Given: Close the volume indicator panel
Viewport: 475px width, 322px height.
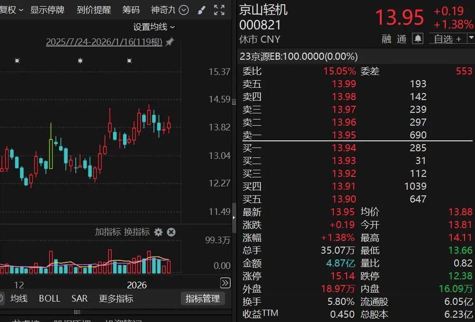Looking at the screenshot, I should [x=171, y=232].
